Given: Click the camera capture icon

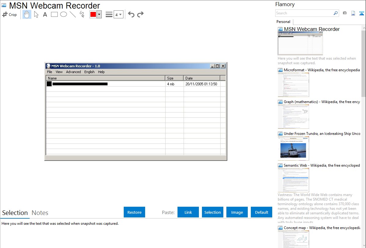Looking at the screenshot, I should pos(345,13).
